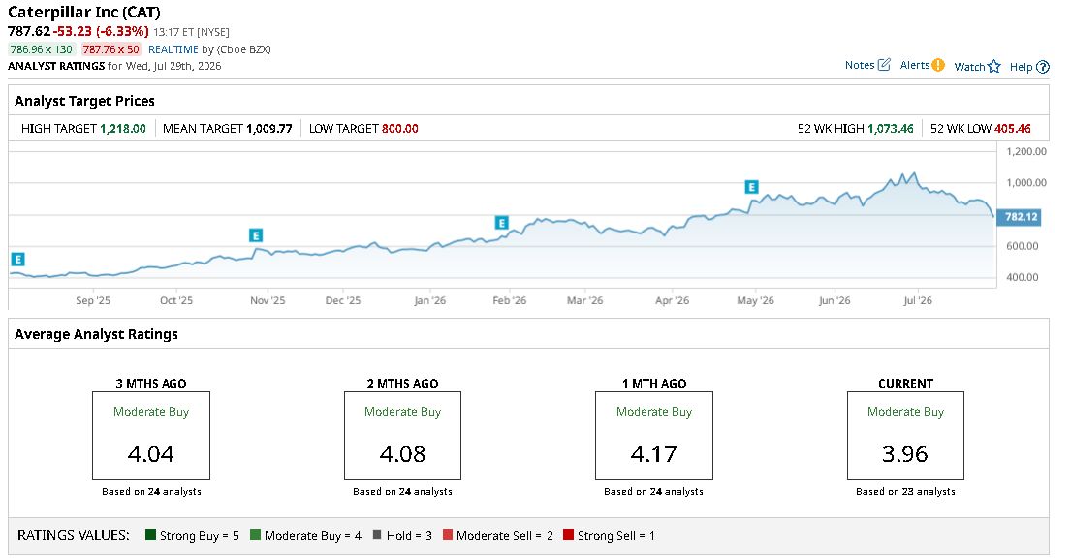Click the Help link

[x=1022, y=67]
